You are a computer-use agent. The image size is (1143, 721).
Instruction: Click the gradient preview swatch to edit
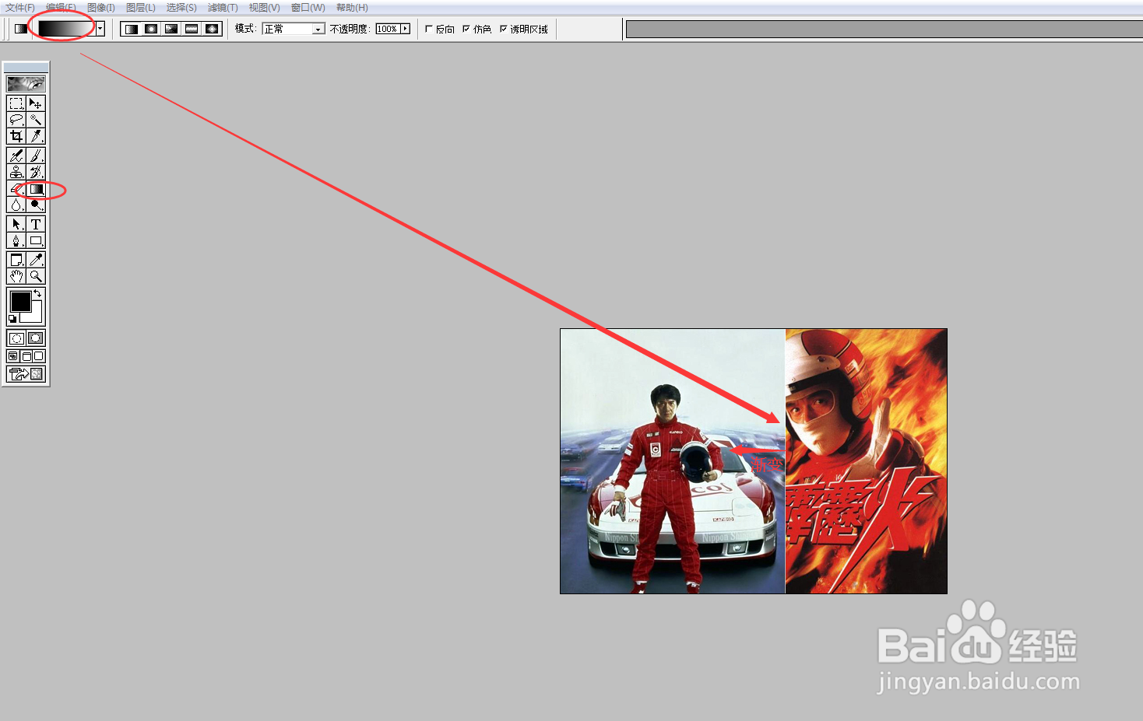67,29
